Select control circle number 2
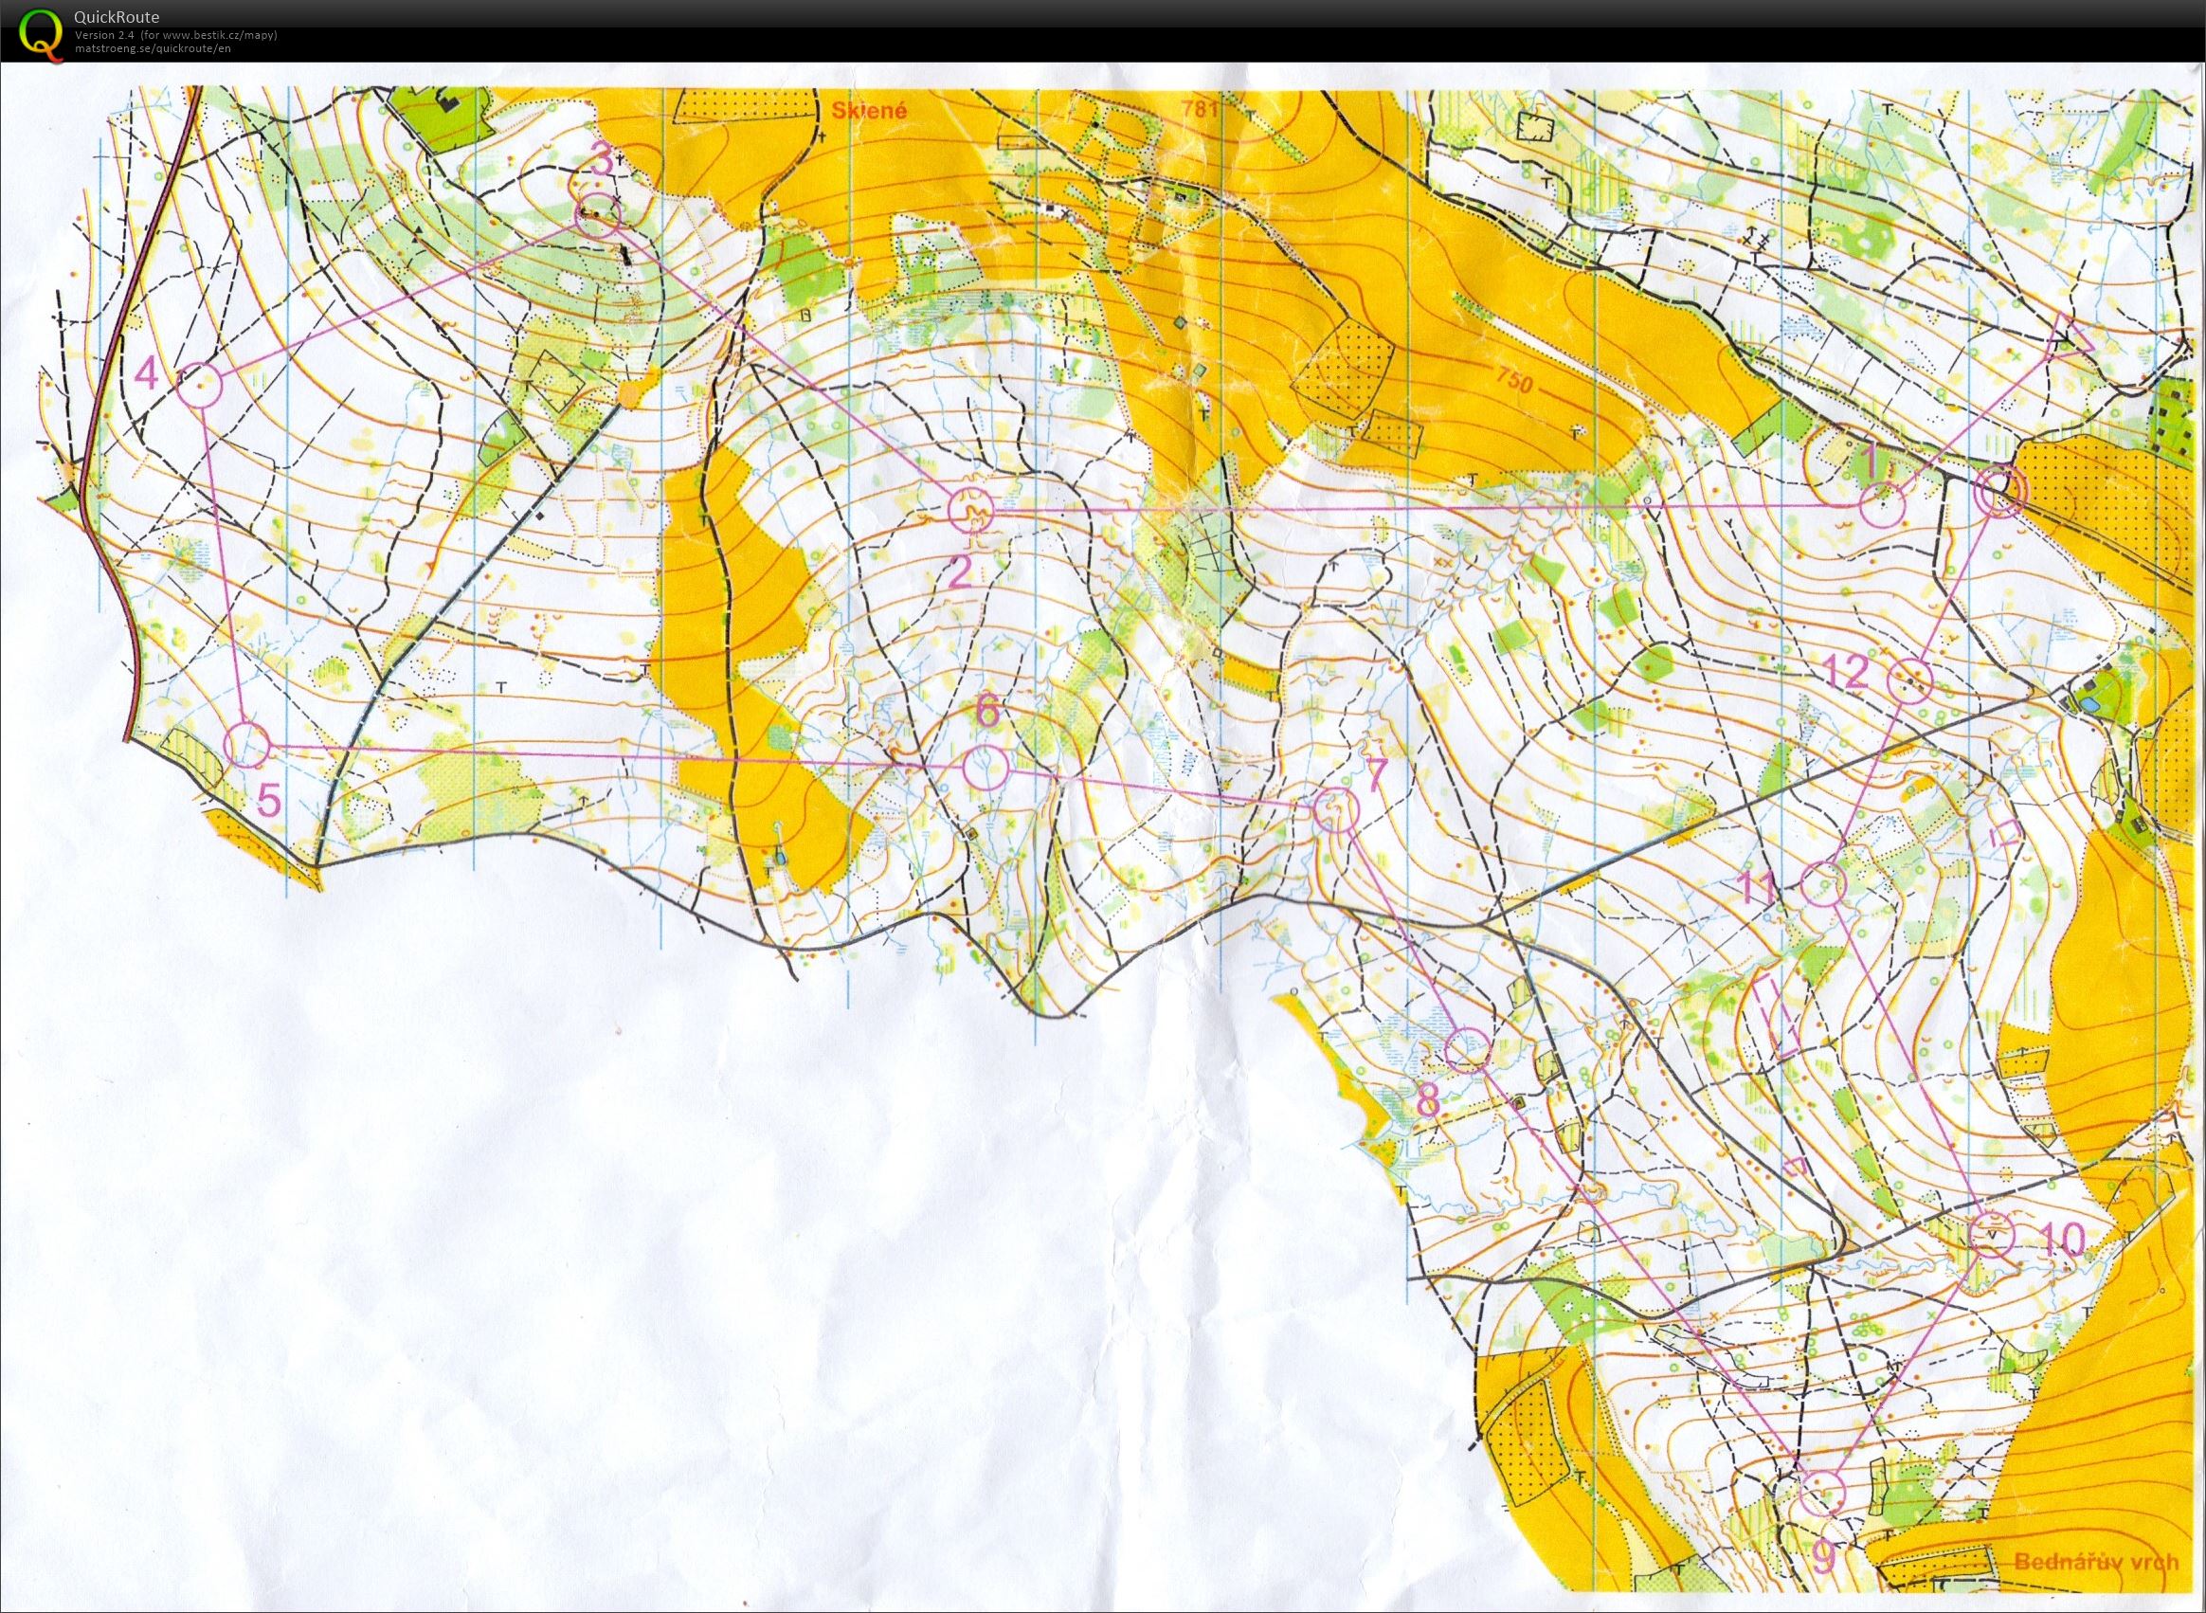The width and height of the screenshot is (2206, 1613). pyautogui.click(x=972, y=510)
